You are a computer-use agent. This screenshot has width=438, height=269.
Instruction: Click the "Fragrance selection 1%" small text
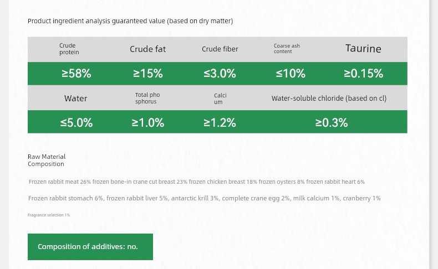49,215
